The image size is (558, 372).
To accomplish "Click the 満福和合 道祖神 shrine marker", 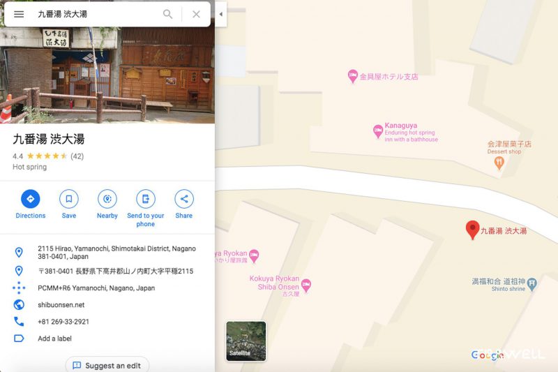I will [531, 285].
